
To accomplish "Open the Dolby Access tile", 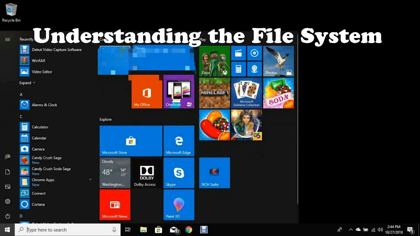I will point(147,173).
